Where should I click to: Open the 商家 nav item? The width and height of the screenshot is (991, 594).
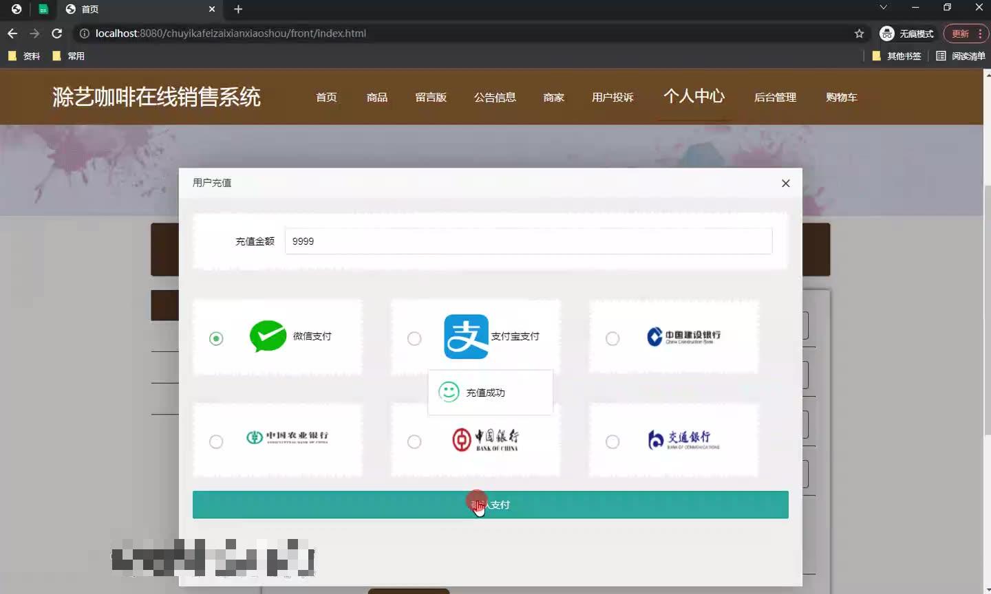pos(554,97)
